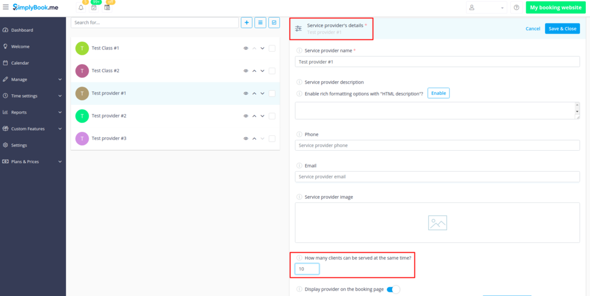590x296 pixels.
Task: Go to Dashboard in the sidebar
Action: [22, 30]
